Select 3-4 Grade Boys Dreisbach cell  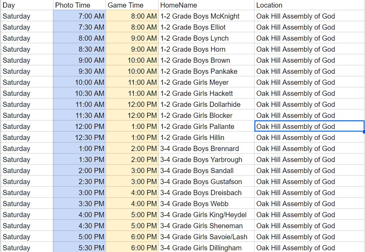206,193
